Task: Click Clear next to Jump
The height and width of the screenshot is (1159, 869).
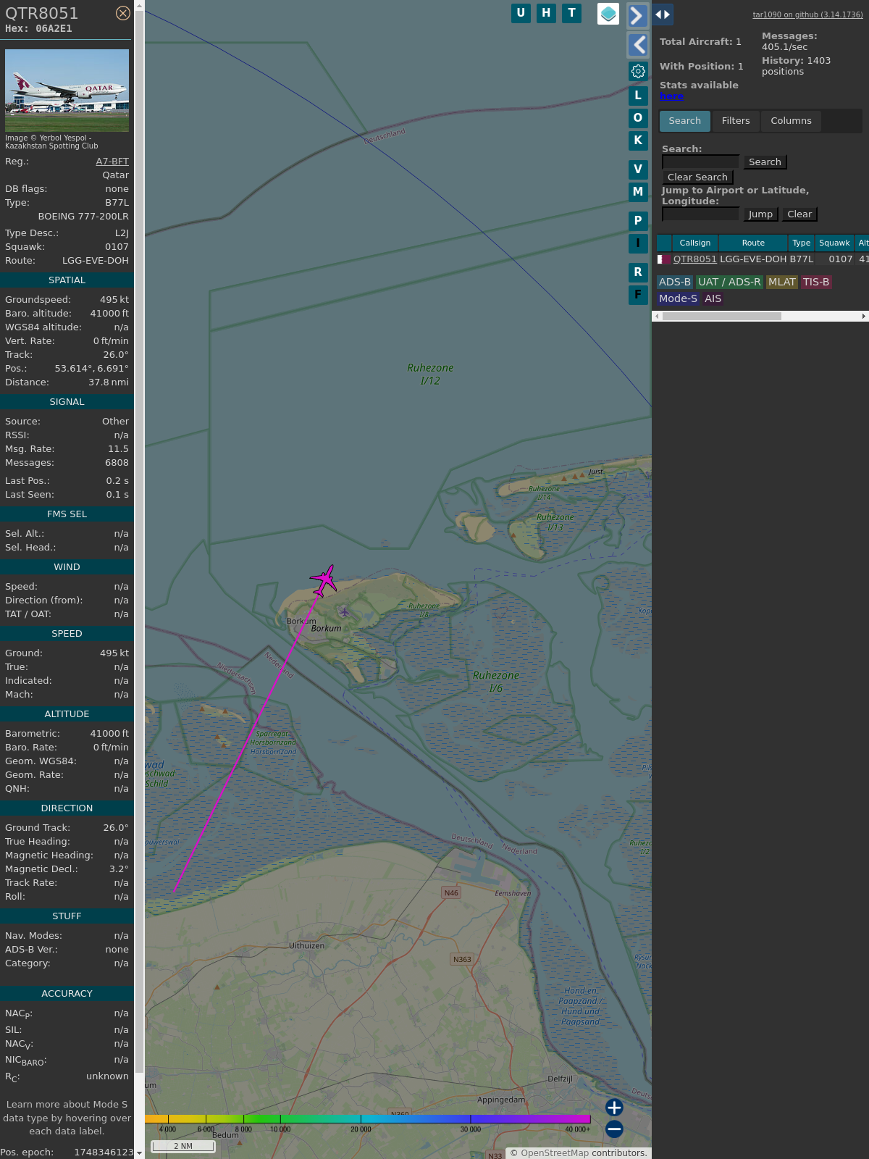Action: tap(799, 214)
